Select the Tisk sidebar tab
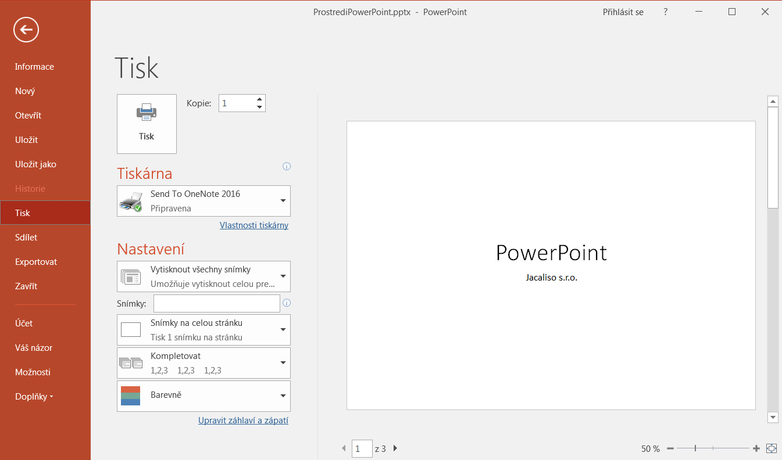Screen dimensions: 782x460 coord(45,213)
